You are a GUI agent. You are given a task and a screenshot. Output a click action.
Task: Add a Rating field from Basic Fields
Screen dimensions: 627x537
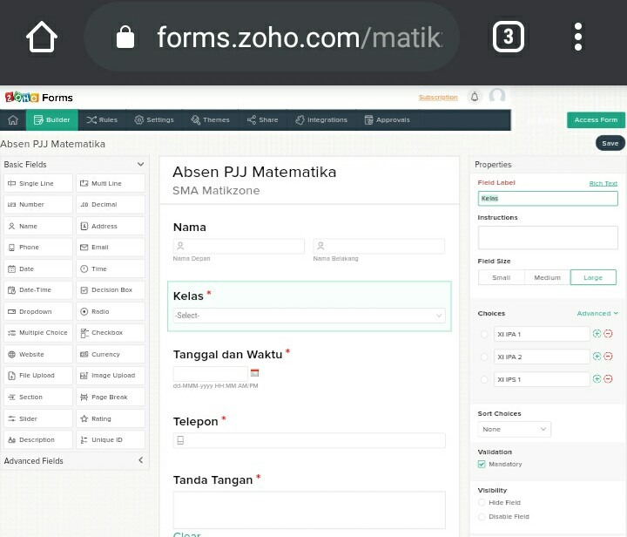click(108, 418)
